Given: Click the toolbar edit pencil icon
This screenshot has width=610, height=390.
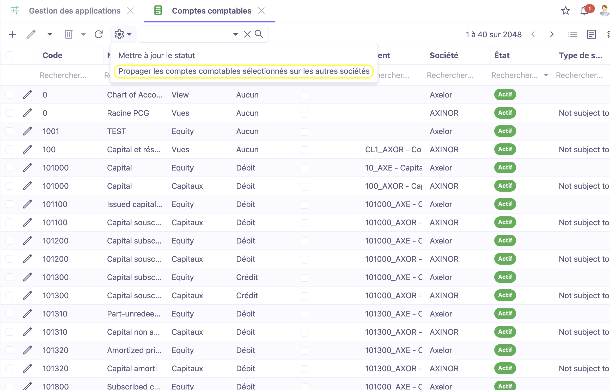Looking at the screenshot, I should pos(31,34).
